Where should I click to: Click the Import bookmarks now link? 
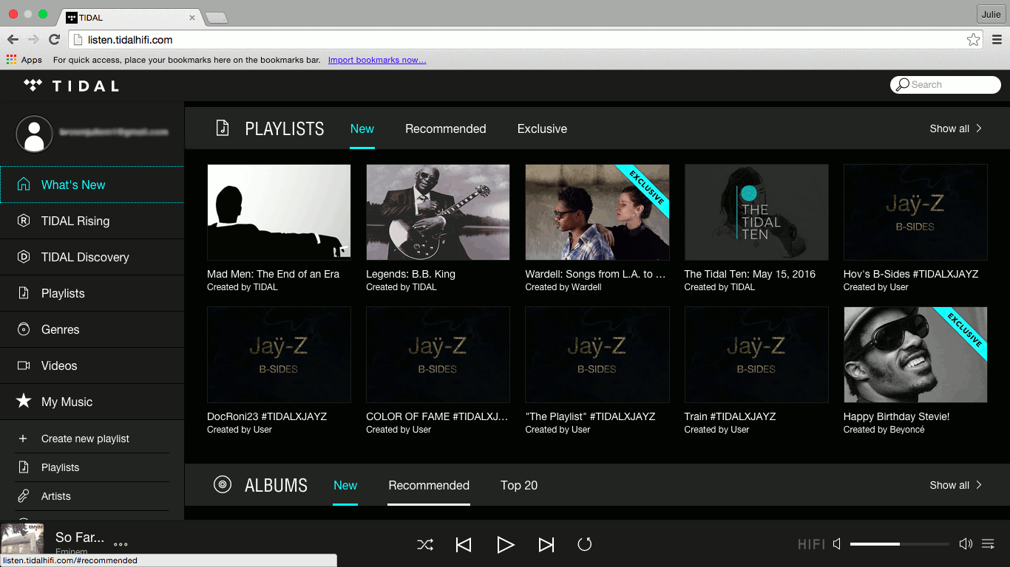click(x=377, y=60)
